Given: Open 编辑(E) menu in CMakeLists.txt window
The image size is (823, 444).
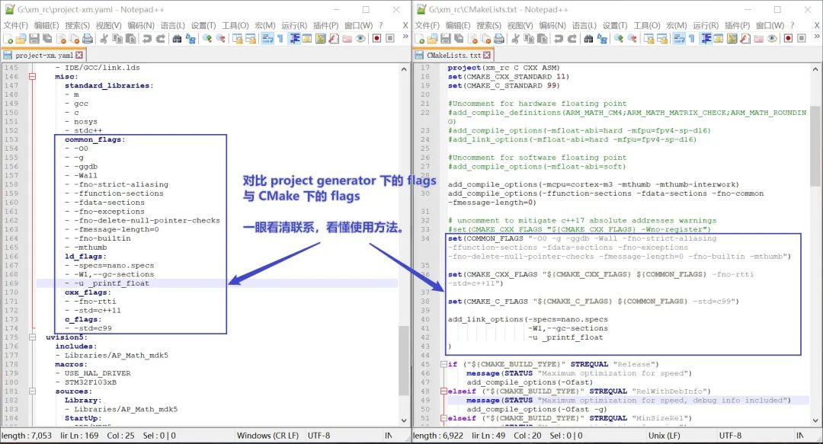Looking at the screenshot, I should [x=458, y=25].
